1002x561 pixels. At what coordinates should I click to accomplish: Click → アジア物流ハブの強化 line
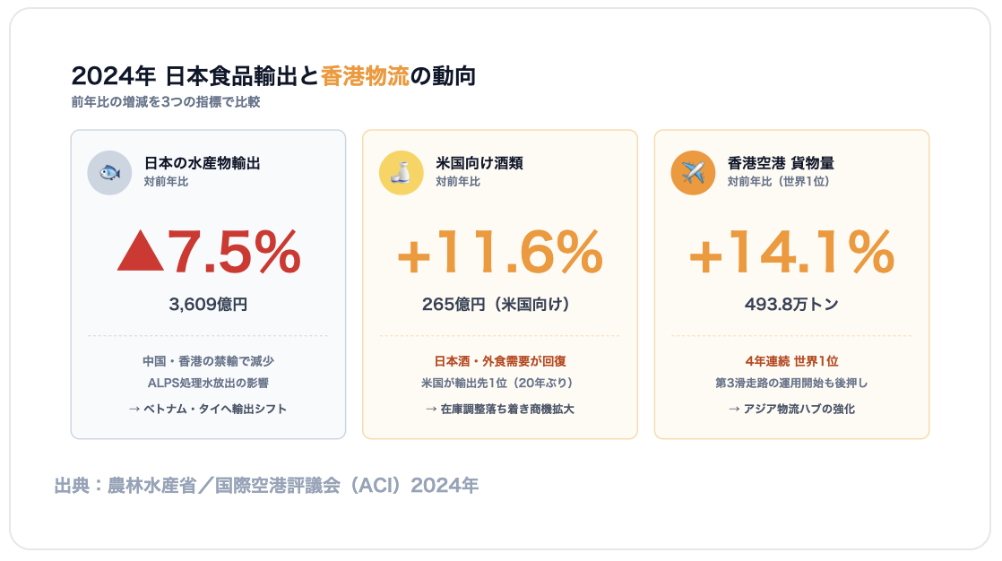[x=791, y=409]
